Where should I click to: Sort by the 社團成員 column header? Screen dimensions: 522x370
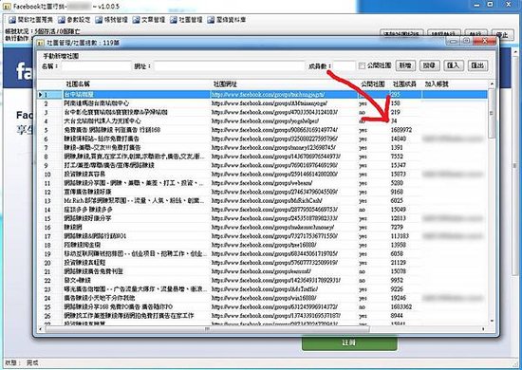tap(405, 84)
